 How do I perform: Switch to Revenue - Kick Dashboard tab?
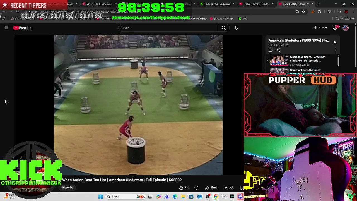(217, 4)
